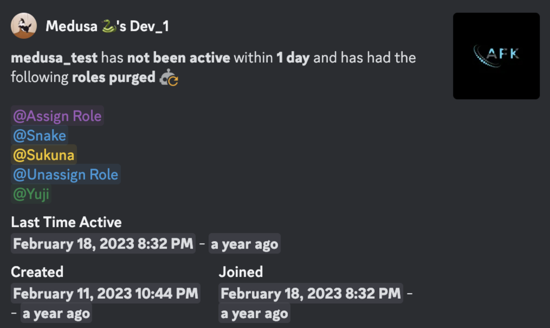Click the February 11, 2023 Created timestamp
The height and width of the screenshot is (328, 550).
coord(105,293)
